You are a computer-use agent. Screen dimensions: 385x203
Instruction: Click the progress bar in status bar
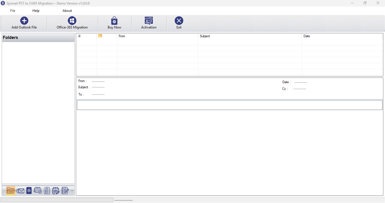(x=57, y=200)
